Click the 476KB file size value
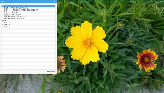Image resolution: width=164 pixels, height=93 pixels. (x=16, y=14)
